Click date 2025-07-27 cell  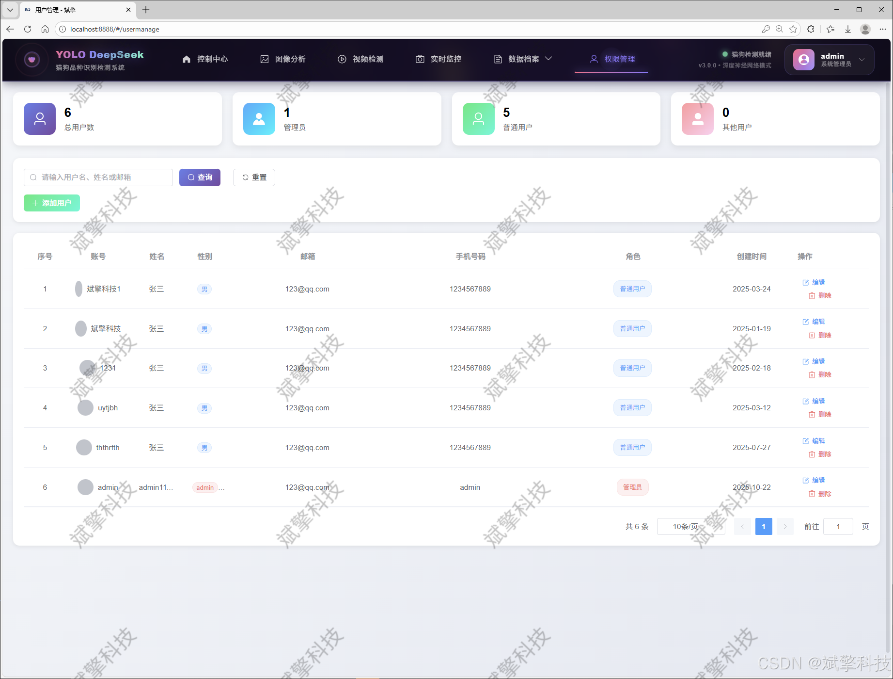pos(752,448)
